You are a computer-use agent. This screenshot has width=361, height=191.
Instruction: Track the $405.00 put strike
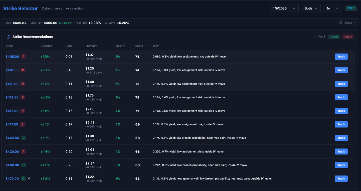tap(341, 57)
